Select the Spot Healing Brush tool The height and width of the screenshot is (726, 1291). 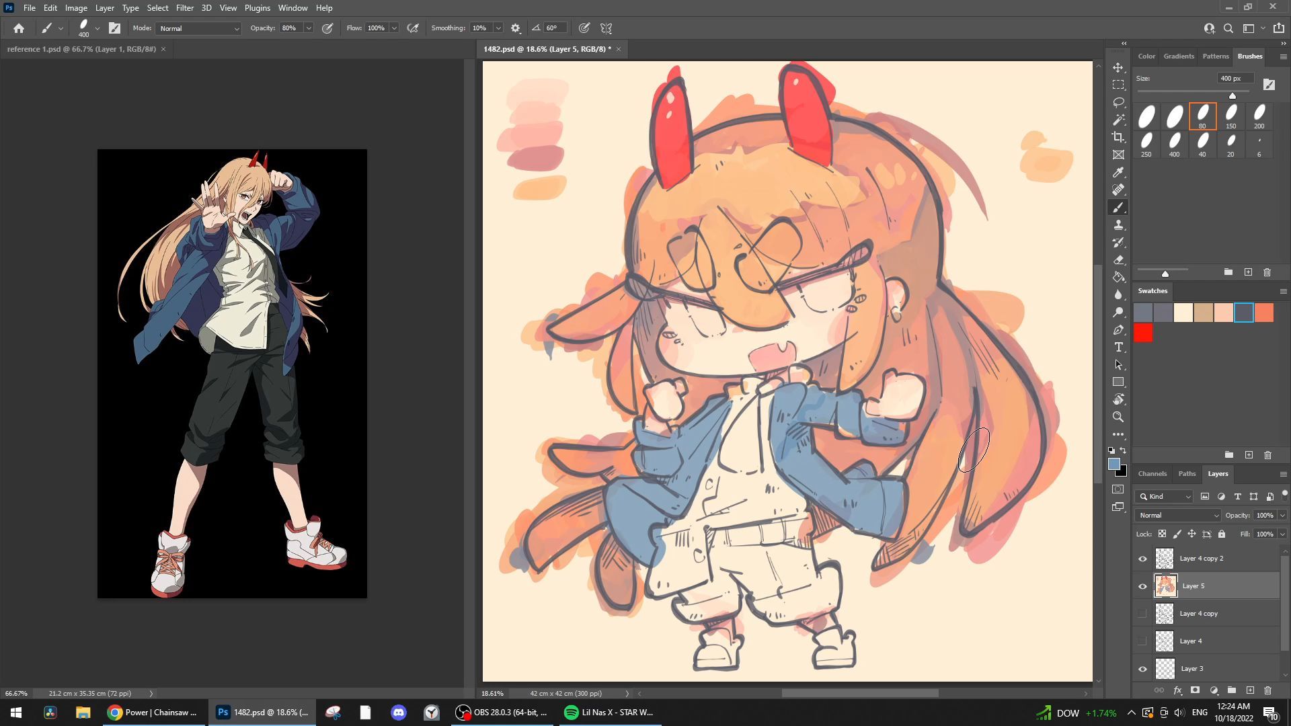pos(1118,190)
